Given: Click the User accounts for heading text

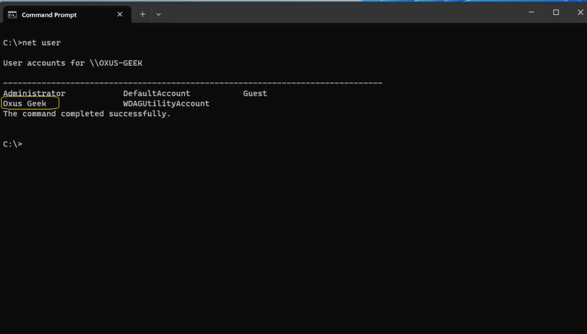Looking at the screenshot, I should (44, 63).
